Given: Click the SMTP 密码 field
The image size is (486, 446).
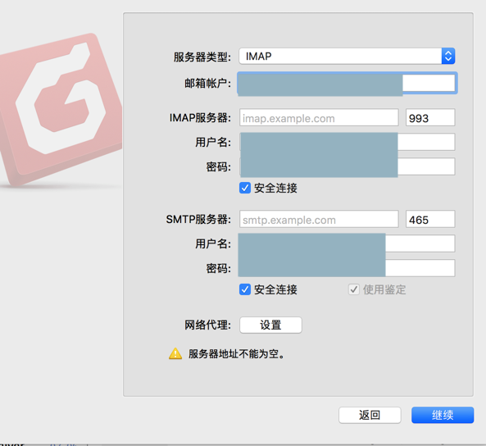Looking at the screenshot, I should pos(347,268).
